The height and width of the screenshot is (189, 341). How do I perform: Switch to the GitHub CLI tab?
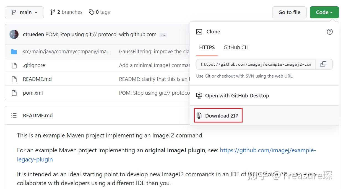pyautogui.click(x=236, y=47)
